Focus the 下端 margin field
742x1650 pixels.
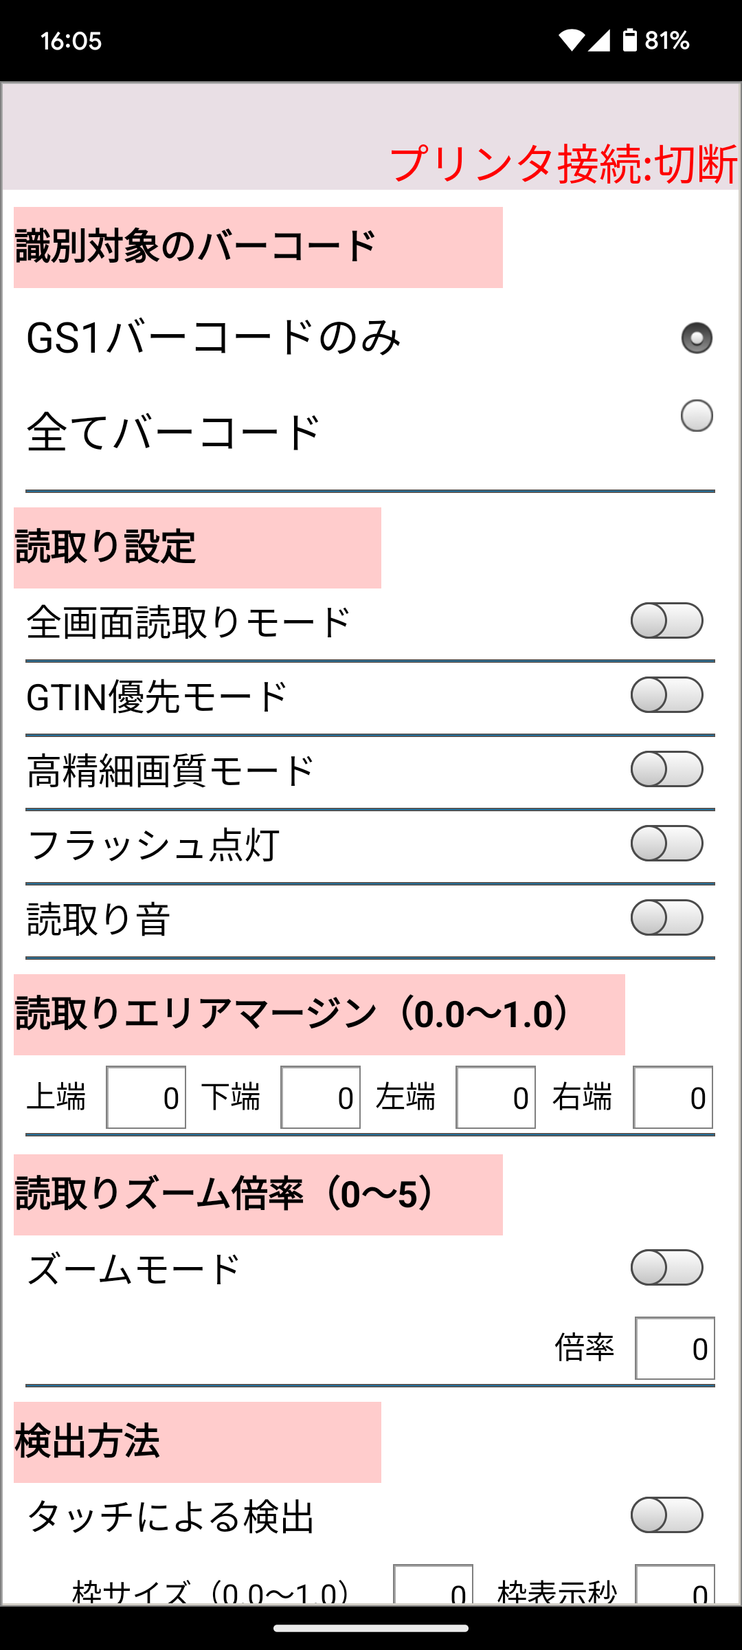tap(320, 1097)
